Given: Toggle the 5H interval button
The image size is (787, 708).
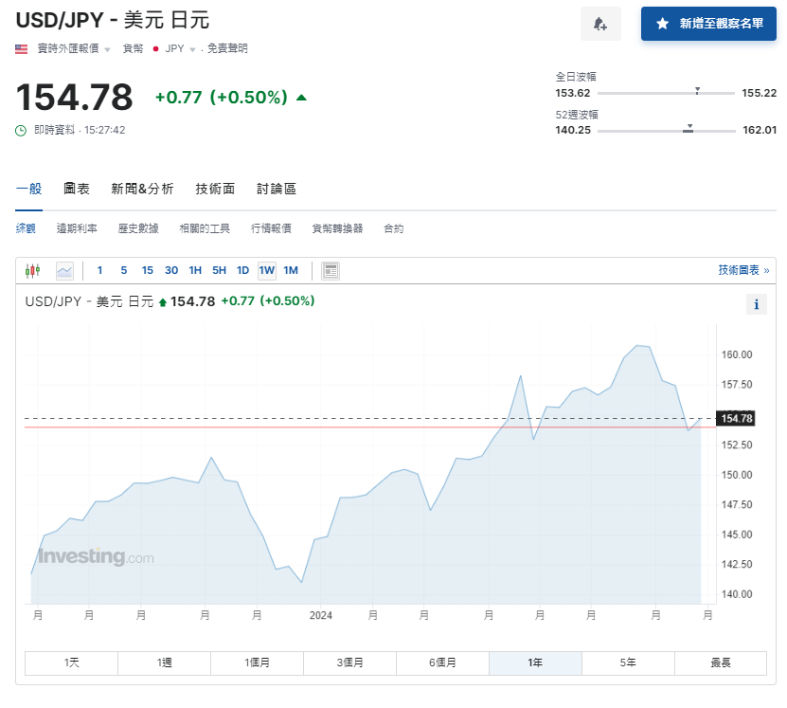Looking at the screenshot, I should coord(219,270).
